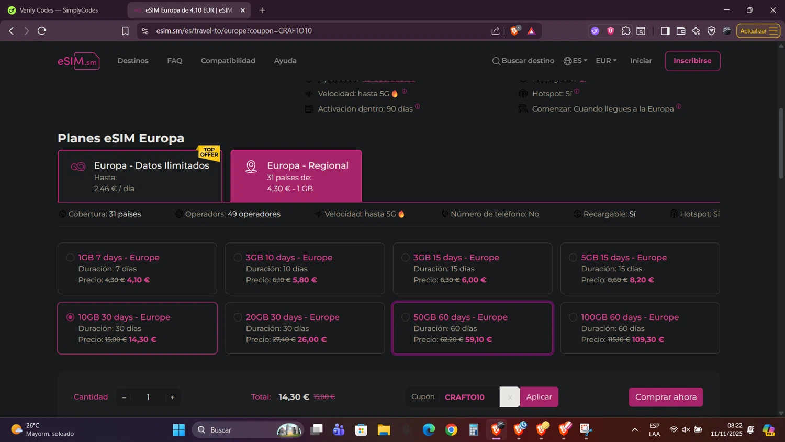Image resolution: width=785 pixels, height=442 pixels.
Task: Select the 5GB 15 days Europe plan
Action: [x=640, y=268]
